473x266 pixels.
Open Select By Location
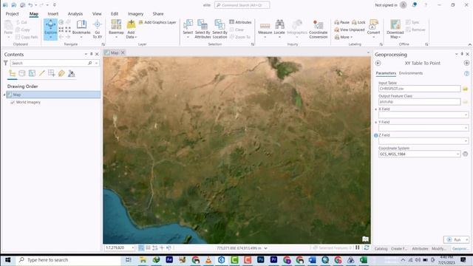[220, 29]
